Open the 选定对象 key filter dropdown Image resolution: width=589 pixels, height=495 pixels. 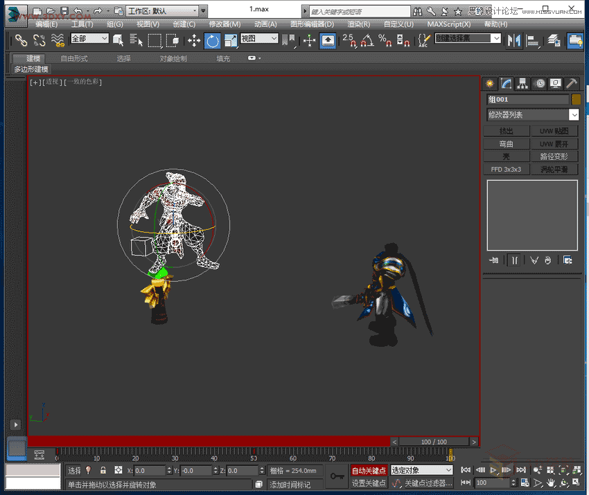(421, 471)
